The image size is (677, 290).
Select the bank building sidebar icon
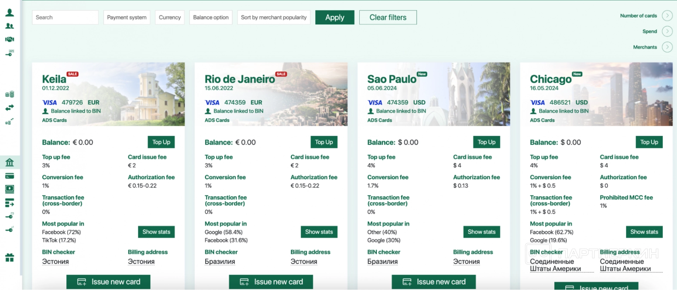[x=10, y=162]
